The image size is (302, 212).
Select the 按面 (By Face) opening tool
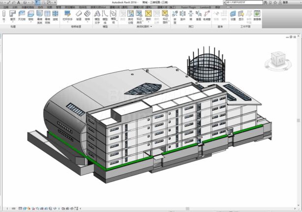175,17
